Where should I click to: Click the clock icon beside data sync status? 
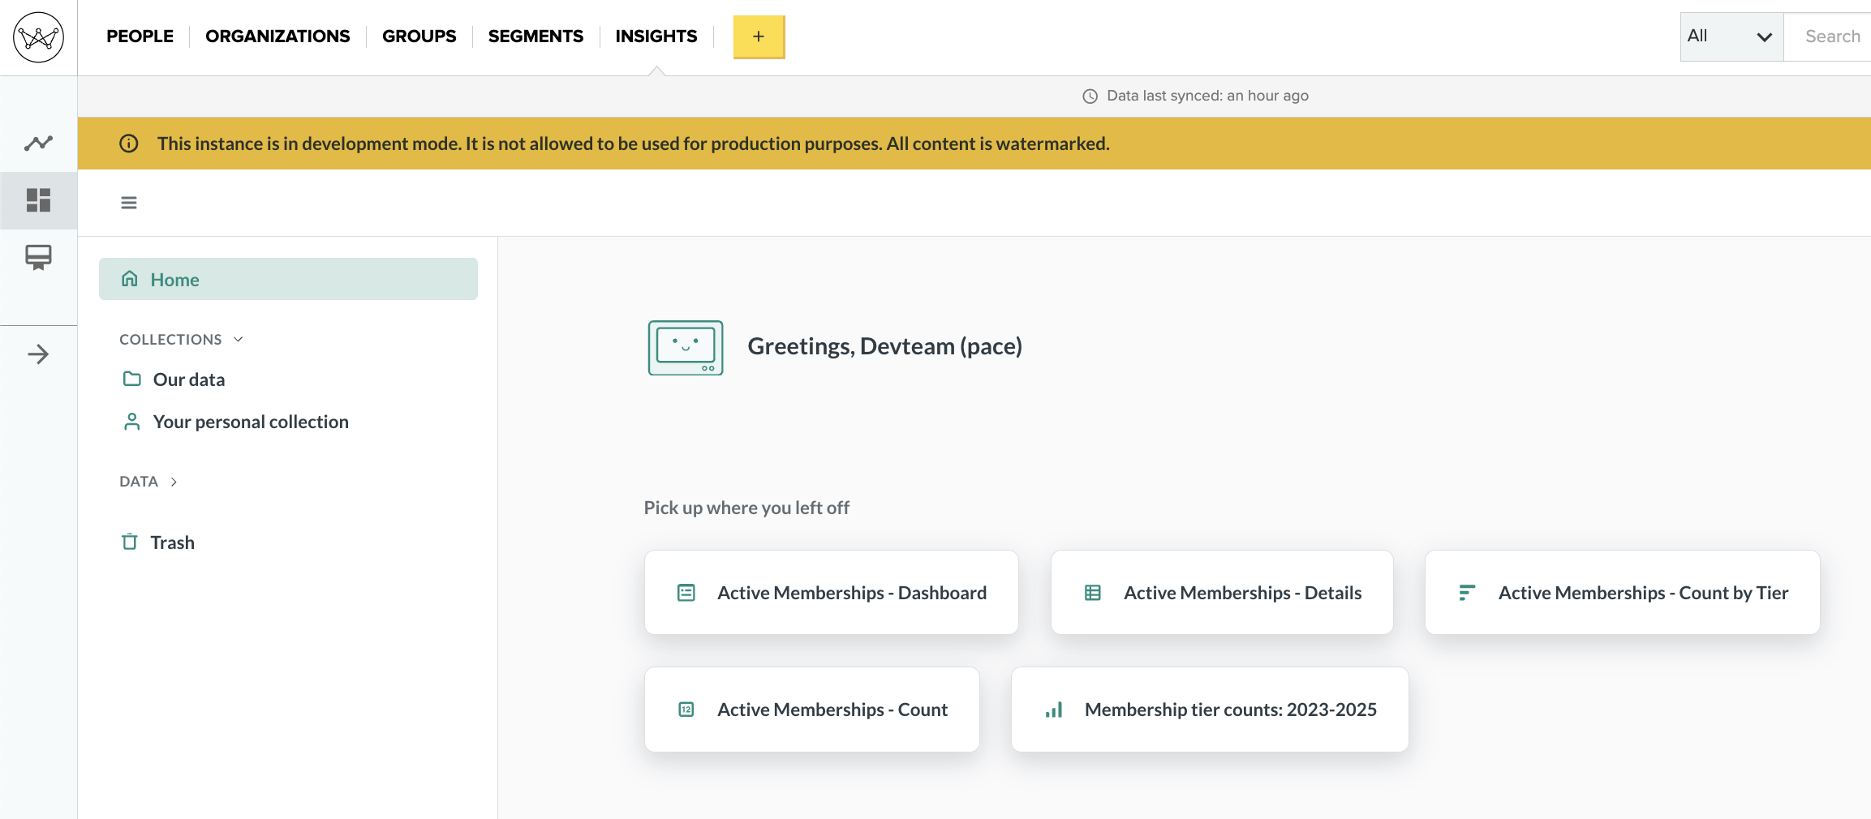(x=1090, y=96)
